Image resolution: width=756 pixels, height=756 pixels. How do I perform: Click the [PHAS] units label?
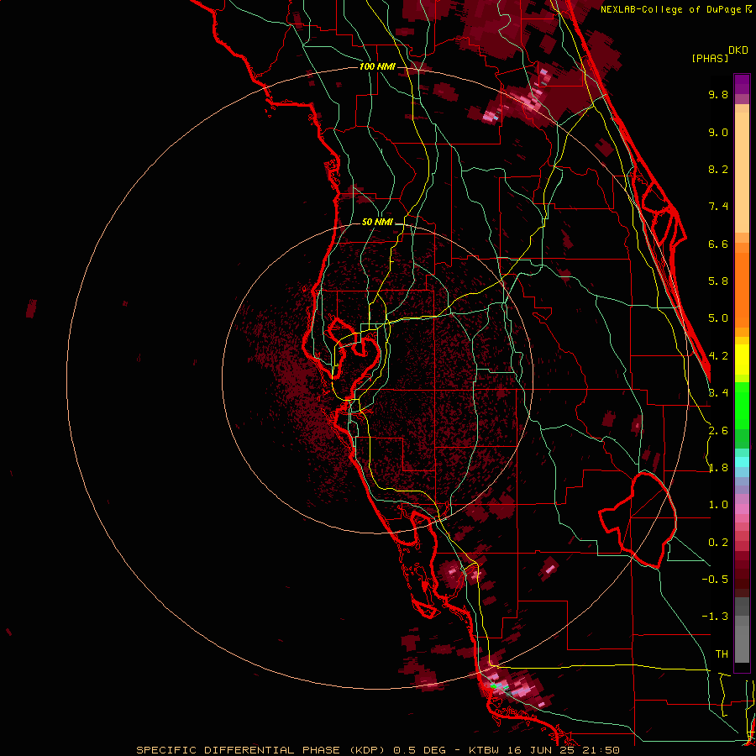[710, 58]
